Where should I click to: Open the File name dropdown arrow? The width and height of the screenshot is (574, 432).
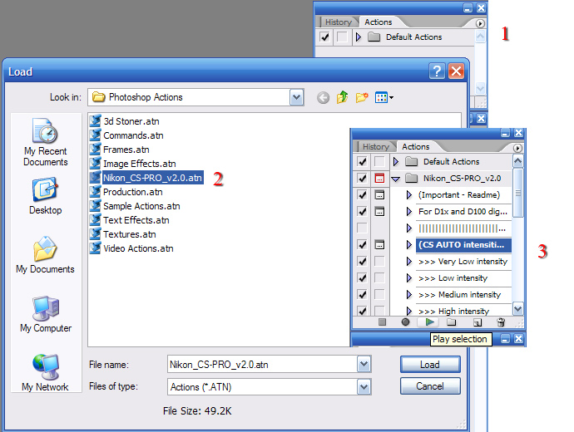pyautogui.click(x=364, y=365)
